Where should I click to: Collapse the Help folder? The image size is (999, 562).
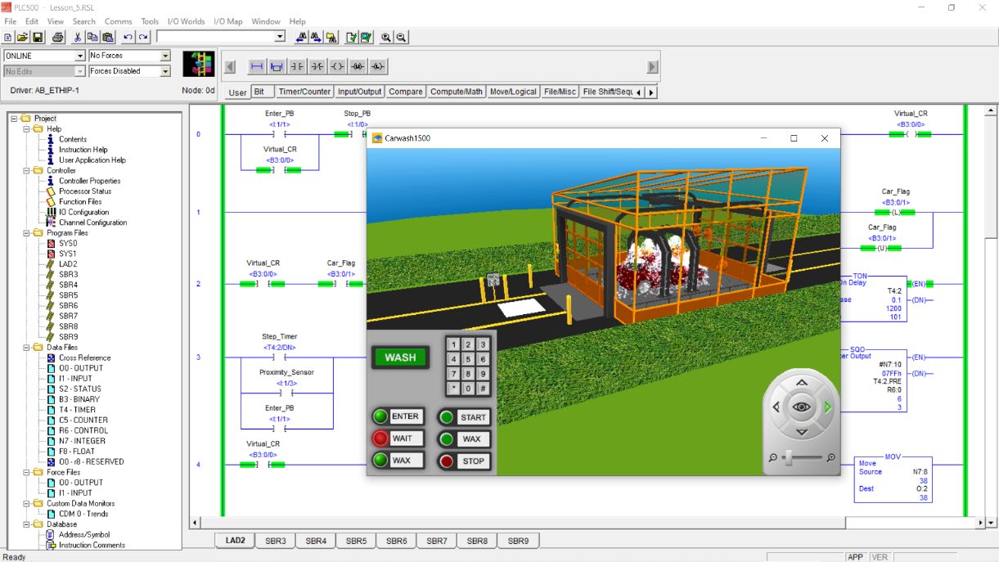pos(27,129)
